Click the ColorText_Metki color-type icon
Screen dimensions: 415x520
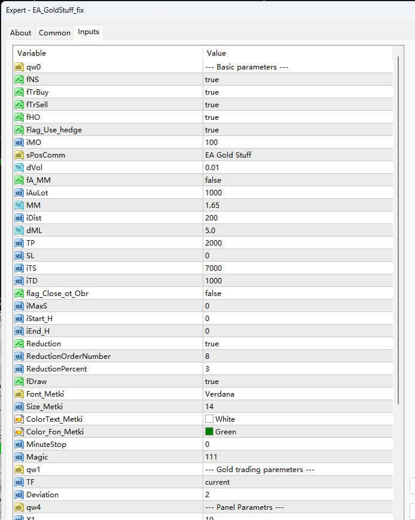coord(19,419)
